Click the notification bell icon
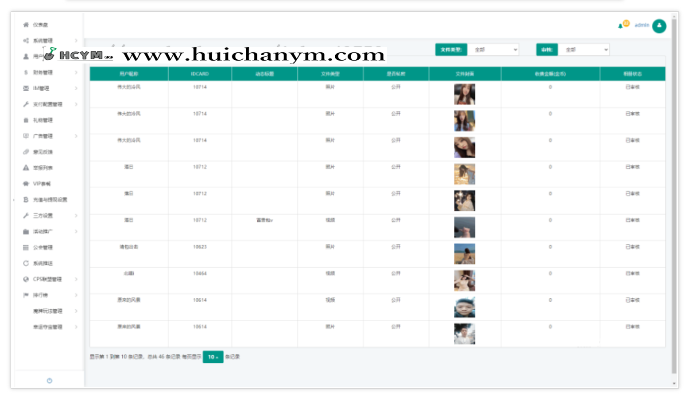 620,26
